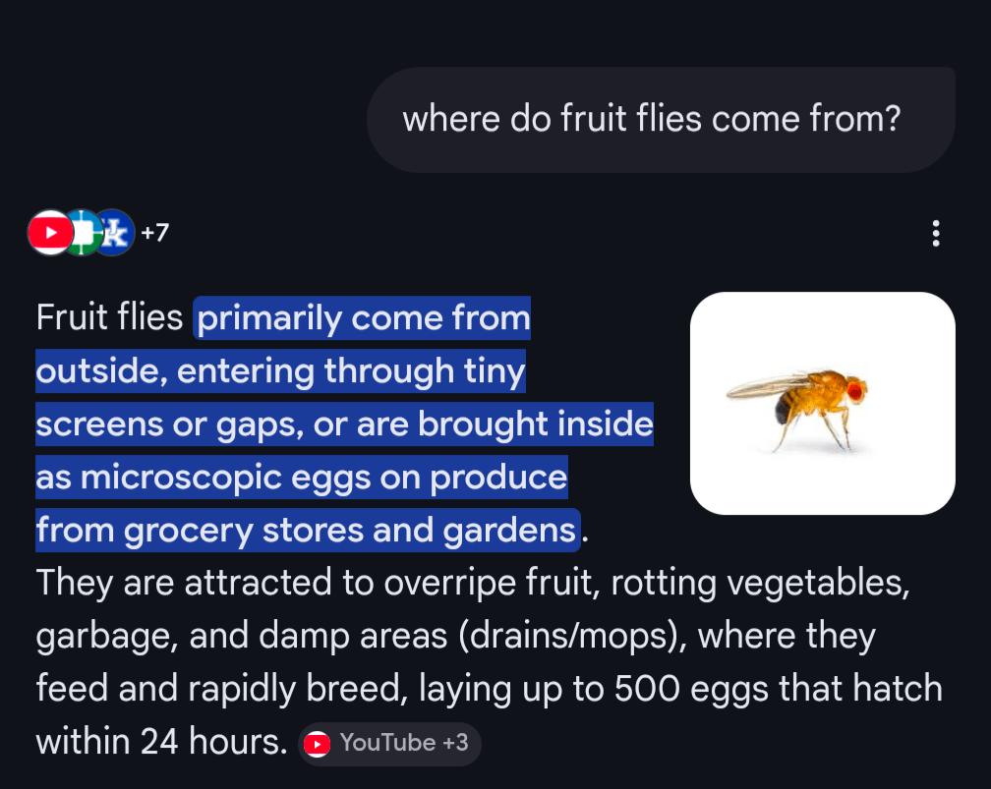Click the red YouTube icon in citation chip
This screenshot has height=789, width=991.
(317, 744)
